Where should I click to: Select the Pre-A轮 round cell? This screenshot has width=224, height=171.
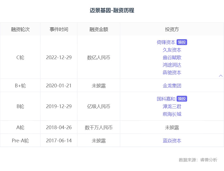(x=20, y=141)
